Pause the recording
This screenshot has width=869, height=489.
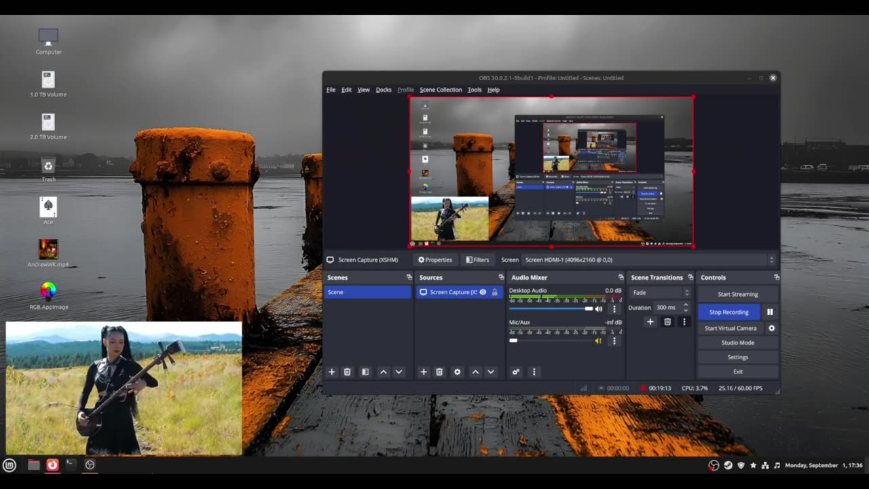[x=770, y=312]
